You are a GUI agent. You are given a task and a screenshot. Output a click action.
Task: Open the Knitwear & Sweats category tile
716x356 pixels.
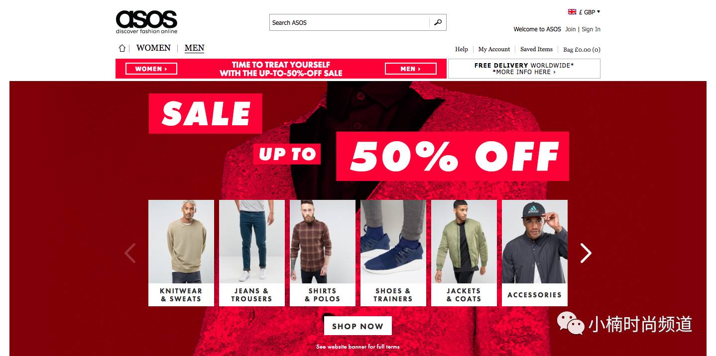[x=181, y=253]
